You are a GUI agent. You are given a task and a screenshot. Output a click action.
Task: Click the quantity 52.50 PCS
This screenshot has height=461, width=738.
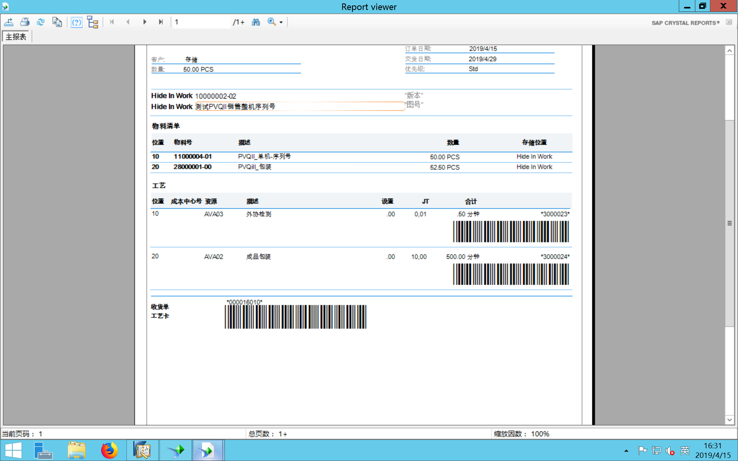pyautogui.click(x=445, y=167)
